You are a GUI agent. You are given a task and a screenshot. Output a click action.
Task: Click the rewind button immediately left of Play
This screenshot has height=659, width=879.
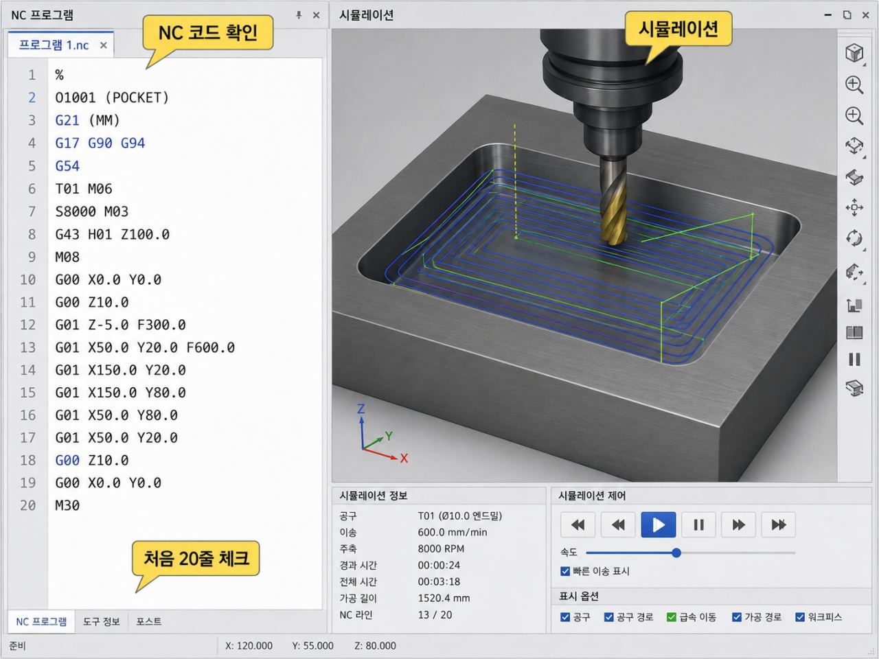point(618,525)
